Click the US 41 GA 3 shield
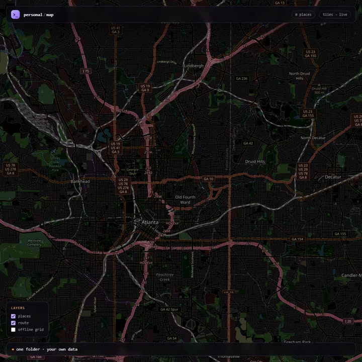The width and height of the screenshot is (362, 362). coord(116,30)
